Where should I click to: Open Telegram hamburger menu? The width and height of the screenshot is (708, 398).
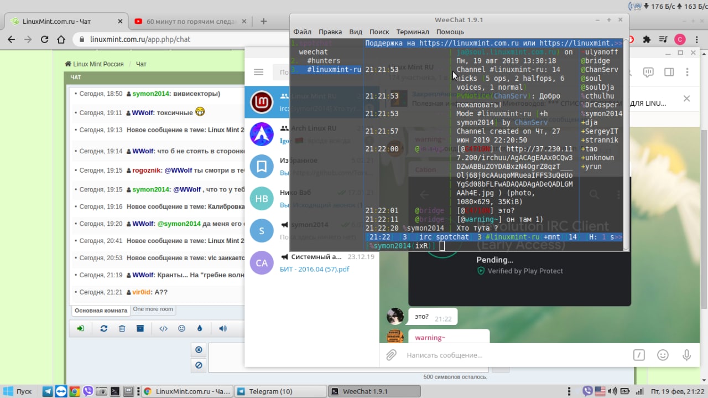[x=258, y=72]
